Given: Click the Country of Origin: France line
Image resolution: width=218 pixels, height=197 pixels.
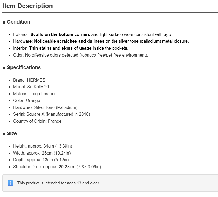Looking at the screenshot, I should click(x=37, y=121).
